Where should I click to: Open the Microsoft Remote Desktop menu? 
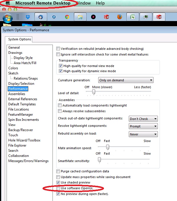pos(43,3)
